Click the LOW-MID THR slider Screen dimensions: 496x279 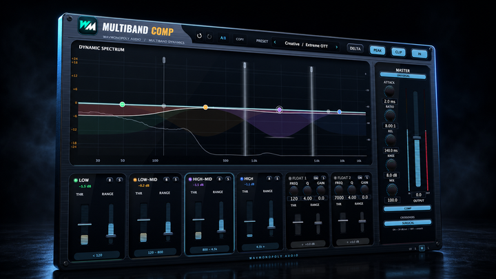click(x=143, y=223)
